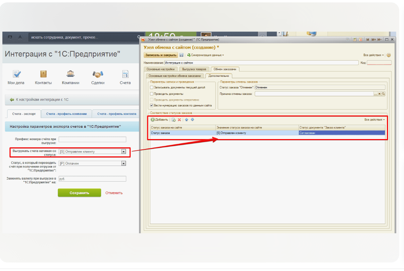The height and width of the screenshot is (271, 404).
Task: Click the Префикс номера счёта input field
Action: click(x=92, y=139)
